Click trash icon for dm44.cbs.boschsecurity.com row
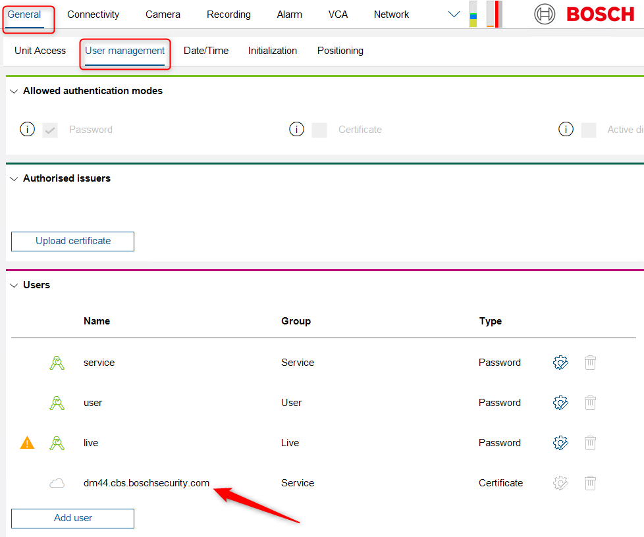The height and width of the screenshot is (537, 644). point(591,483)
